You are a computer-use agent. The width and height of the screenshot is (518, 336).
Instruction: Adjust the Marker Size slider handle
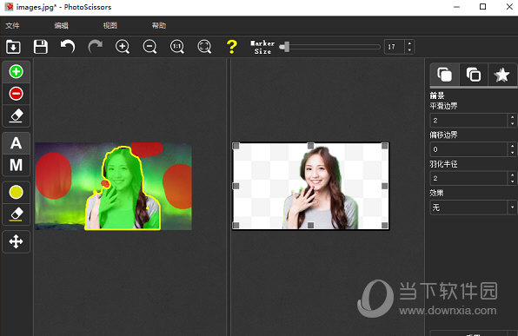point(285,47)
